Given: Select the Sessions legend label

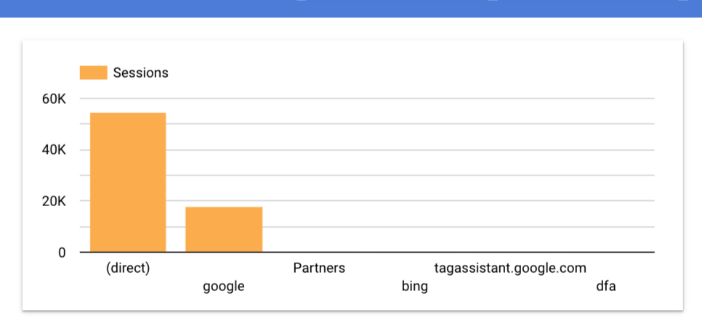Looking at the screenshot, I should tap(140, 73).
